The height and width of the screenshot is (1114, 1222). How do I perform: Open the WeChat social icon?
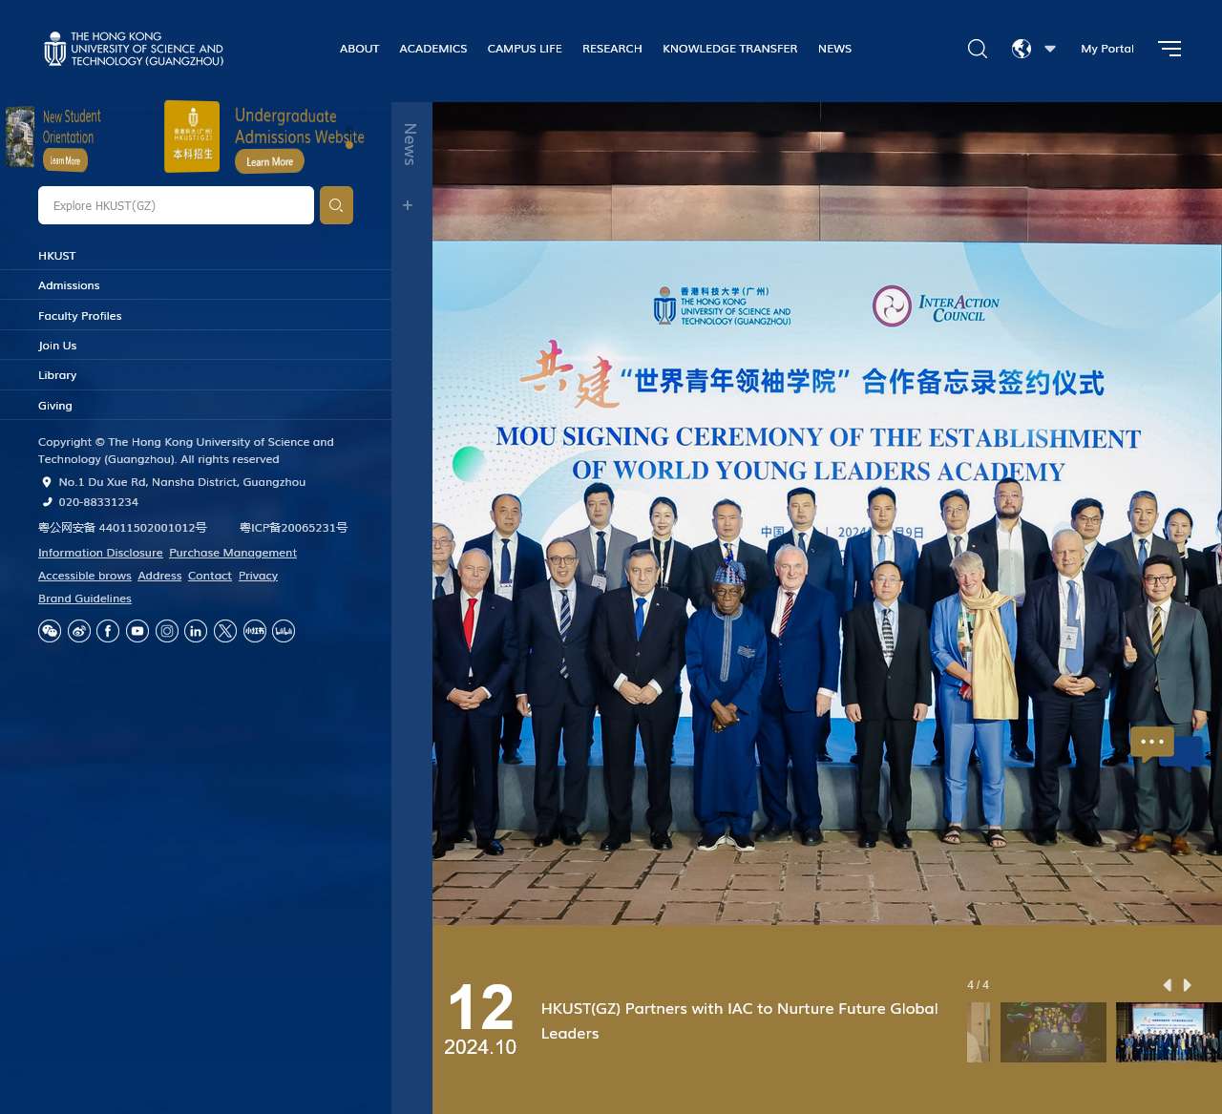pyautogui.click(x=50, y=631)
